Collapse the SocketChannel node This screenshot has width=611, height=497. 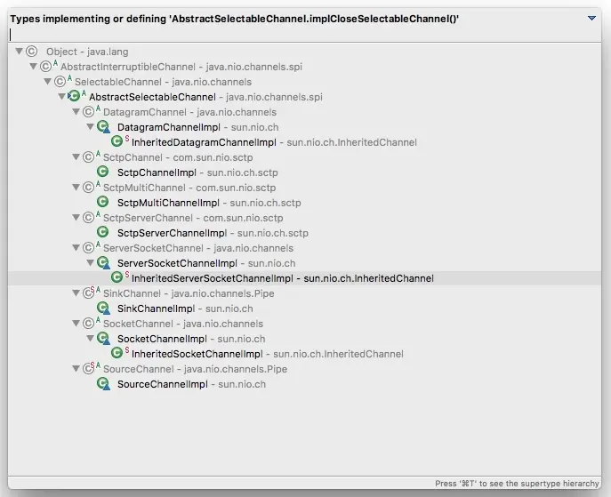[x=76, y=324]
